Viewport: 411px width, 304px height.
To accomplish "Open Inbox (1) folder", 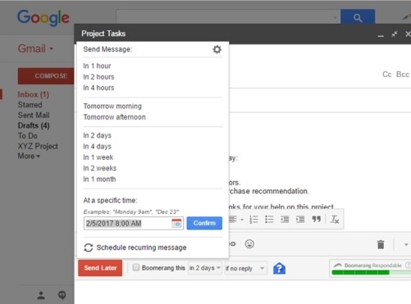I will coord(34,94).
